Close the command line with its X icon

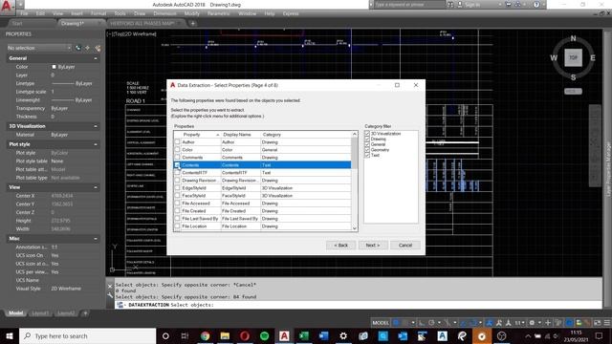tap(110, 287)
